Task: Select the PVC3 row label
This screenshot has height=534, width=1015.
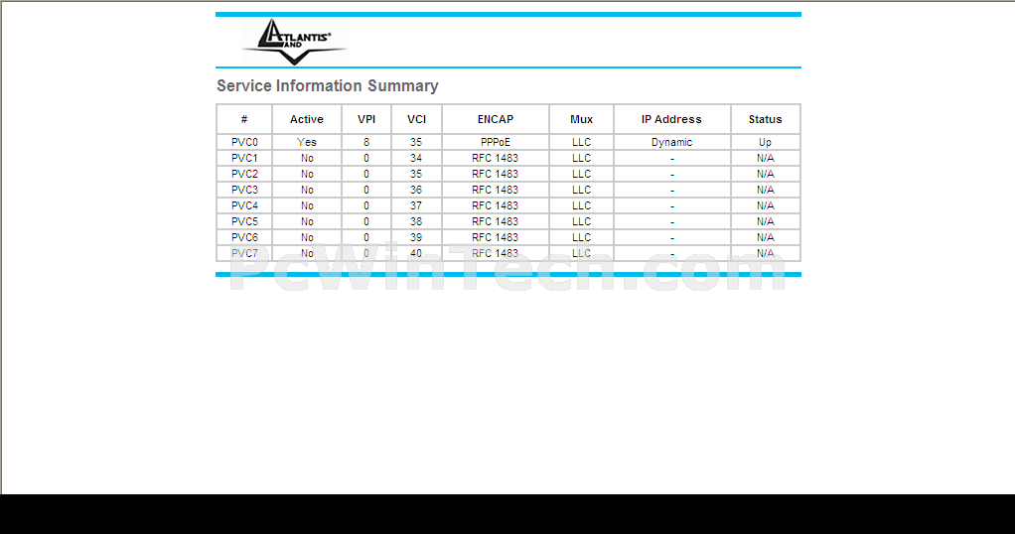Action: 244,191
